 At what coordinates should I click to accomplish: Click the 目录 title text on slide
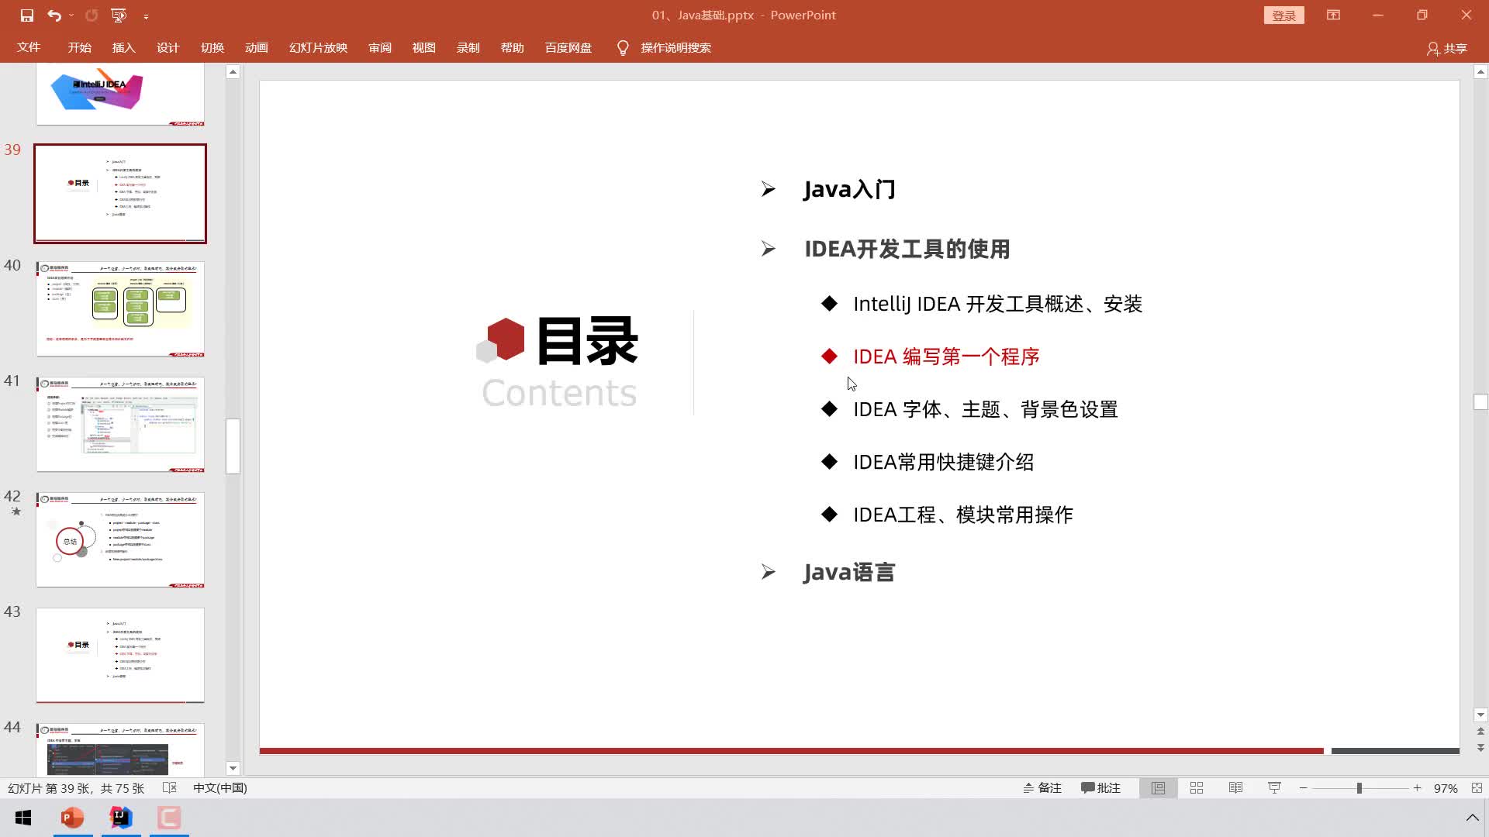click(x=587, y=341)
